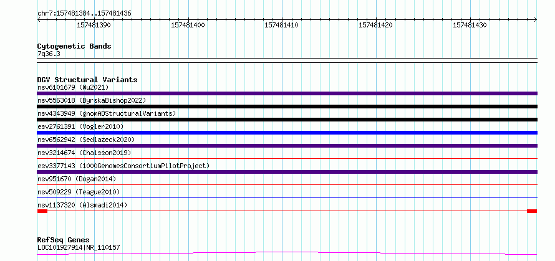The height and width of the screenshot is (261, 555).
Task: Click ruler position label 157481430
Action: 470,25
